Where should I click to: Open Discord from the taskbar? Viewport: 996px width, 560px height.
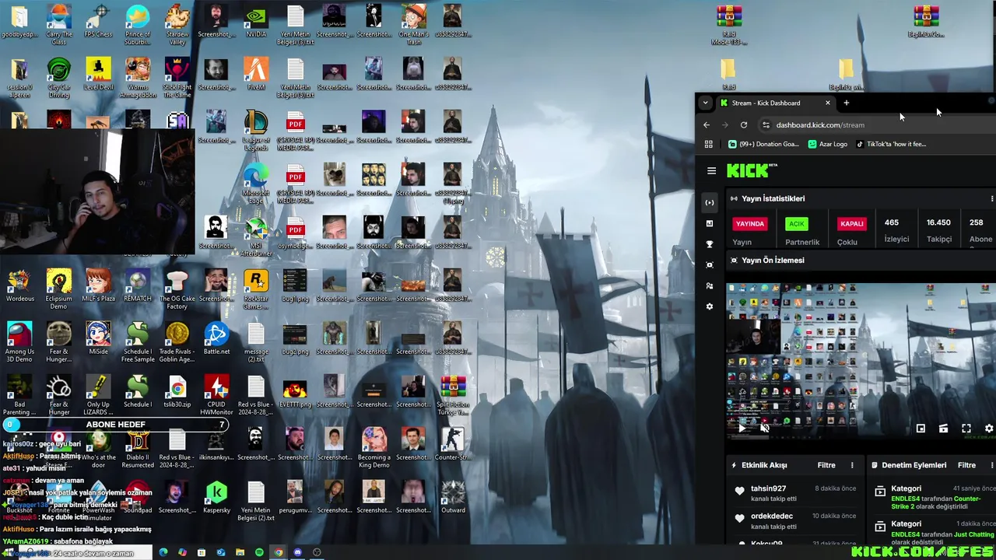coord(297,552)
